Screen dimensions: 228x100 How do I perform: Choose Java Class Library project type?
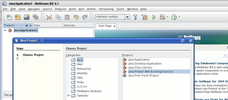[140, 67]
